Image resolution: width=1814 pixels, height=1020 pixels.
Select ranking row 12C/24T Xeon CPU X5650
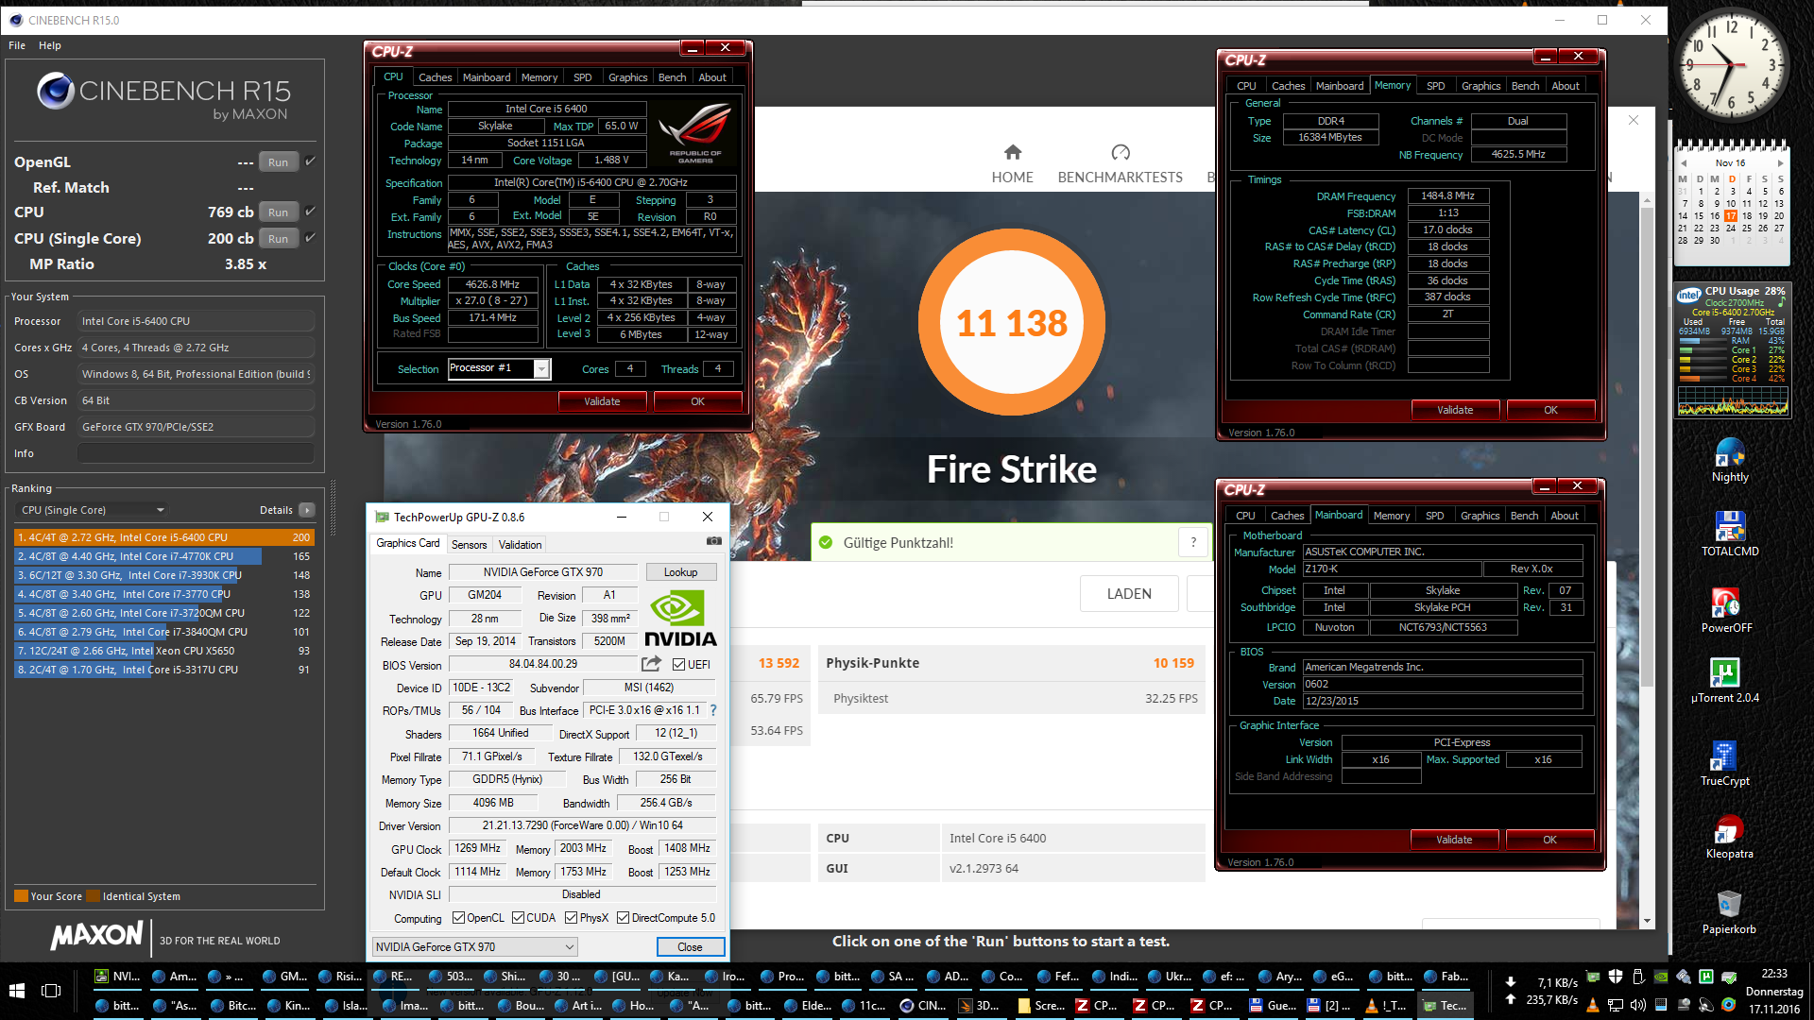click(164, 651)
